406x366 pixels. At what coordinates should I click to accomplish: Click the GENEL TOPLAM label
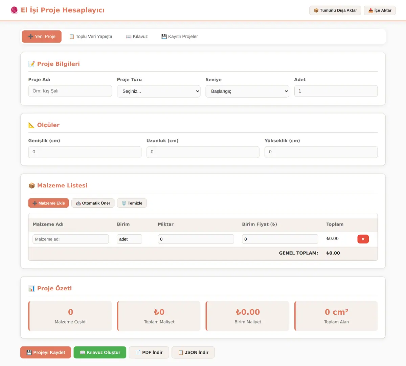(298, 253)
